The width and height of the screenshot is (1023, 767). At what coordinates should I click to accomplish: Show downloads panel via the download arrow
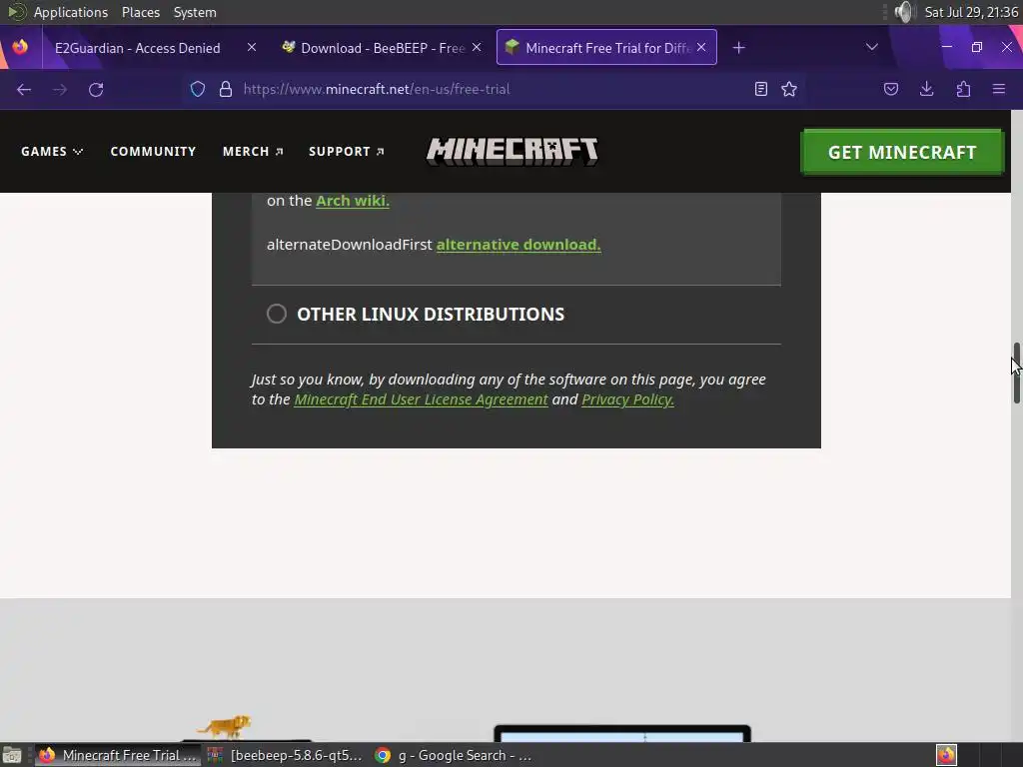pyautogui.click(x=926, y=89)
